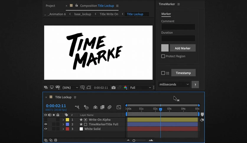Toggle transfer controls pane icon at timeline bottom

click(x=51, y=140)
